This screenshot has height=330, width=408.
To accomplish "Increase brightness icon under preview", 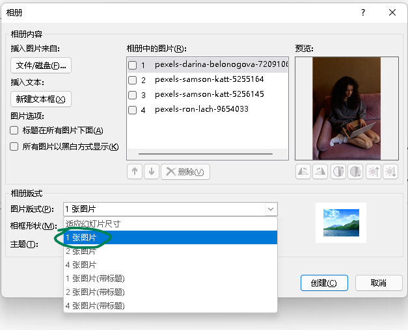I will pos(374,171).
